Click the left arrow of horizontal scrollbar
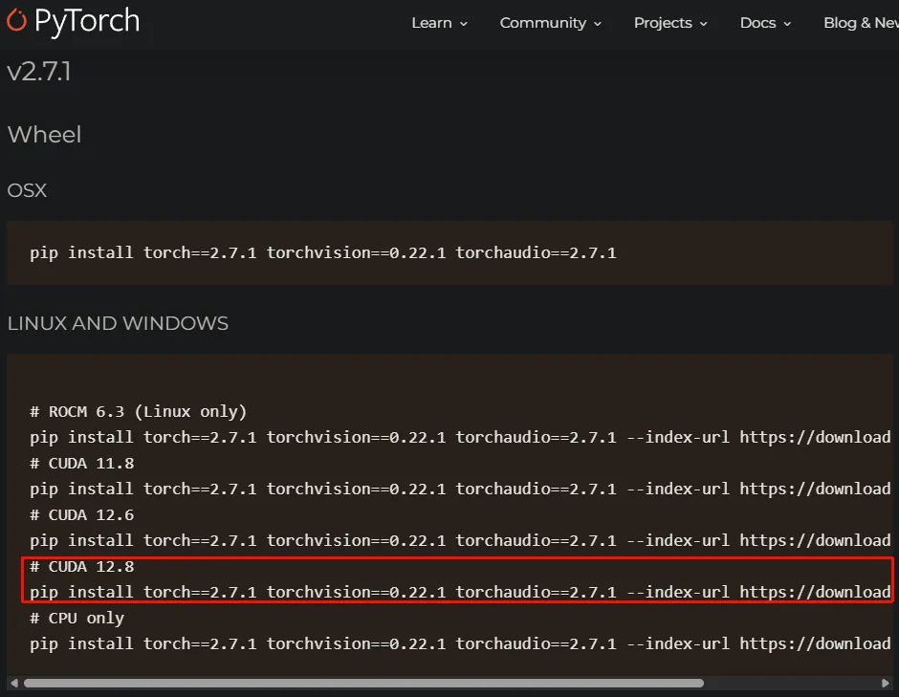 click(x=14, y=683)
